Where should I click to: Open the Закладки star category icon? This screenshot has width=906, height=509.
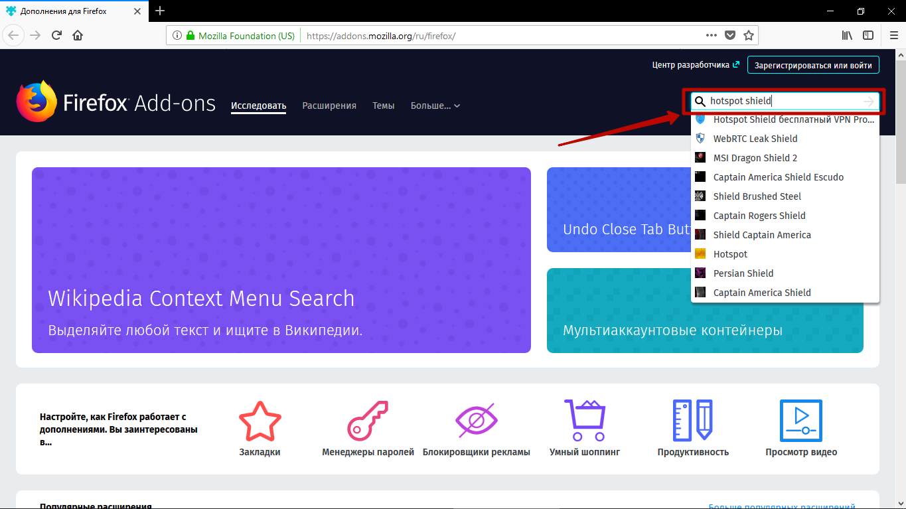coord(260,421)
